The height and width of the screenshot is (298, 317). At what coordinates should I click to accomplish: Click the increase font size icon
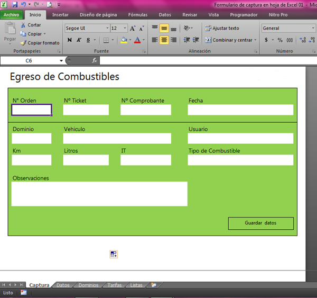click(133, 29)
